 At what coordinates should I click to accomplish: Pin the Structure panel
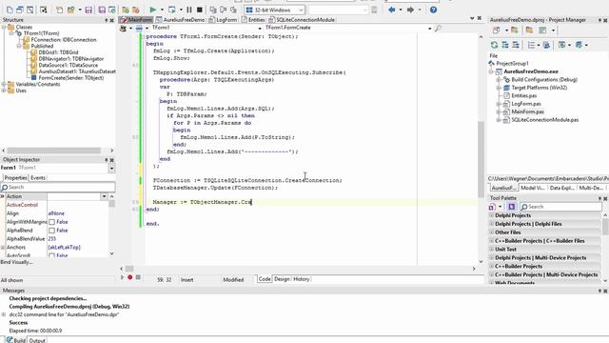coord(106,20)
